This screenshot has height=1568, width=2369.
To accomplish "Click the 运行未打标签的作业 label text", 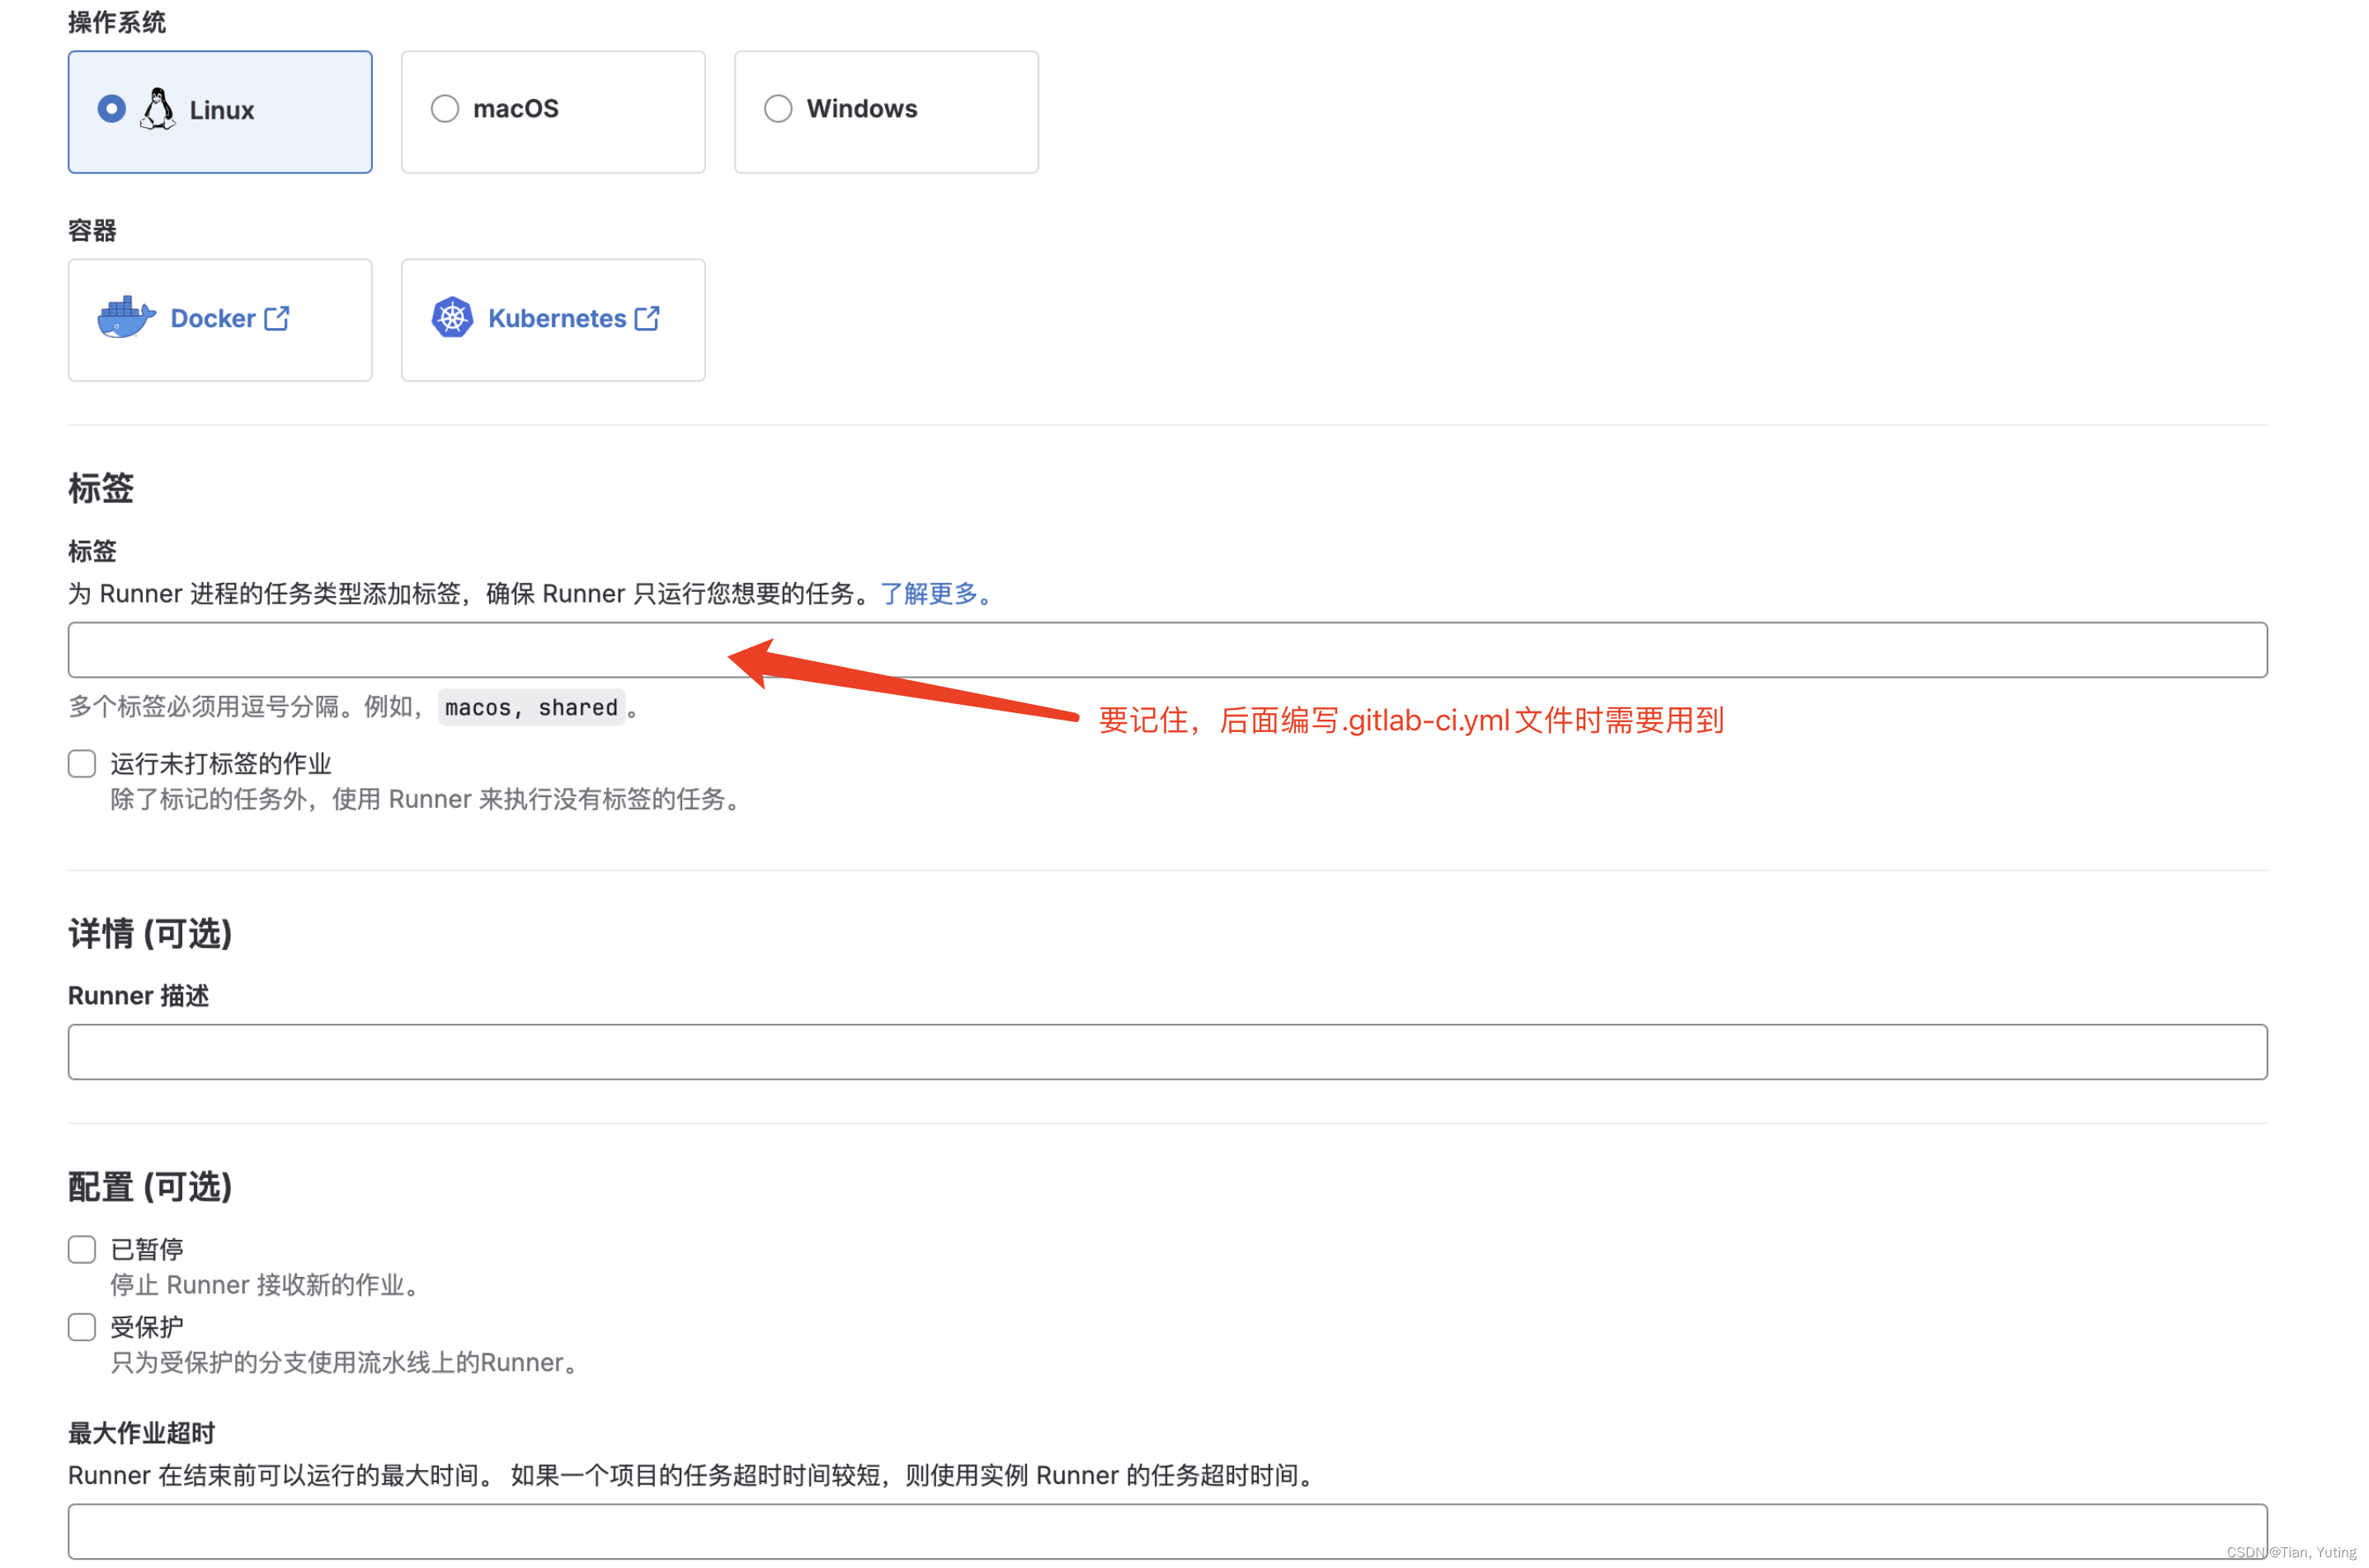I will tap(220, 764).
